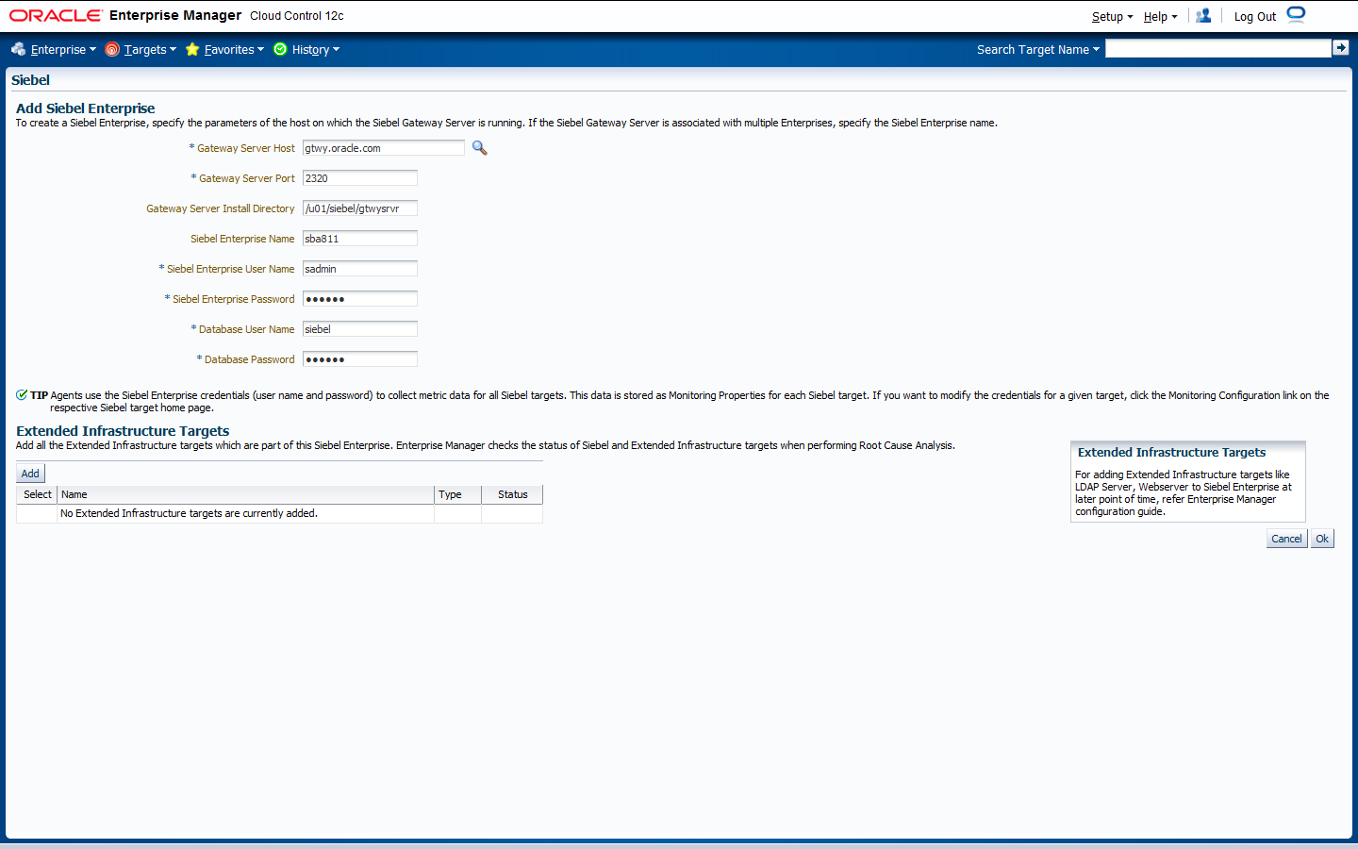Click the Gateway Server Port field
Screen dimensions: 1358x849
tap(360, 178)
